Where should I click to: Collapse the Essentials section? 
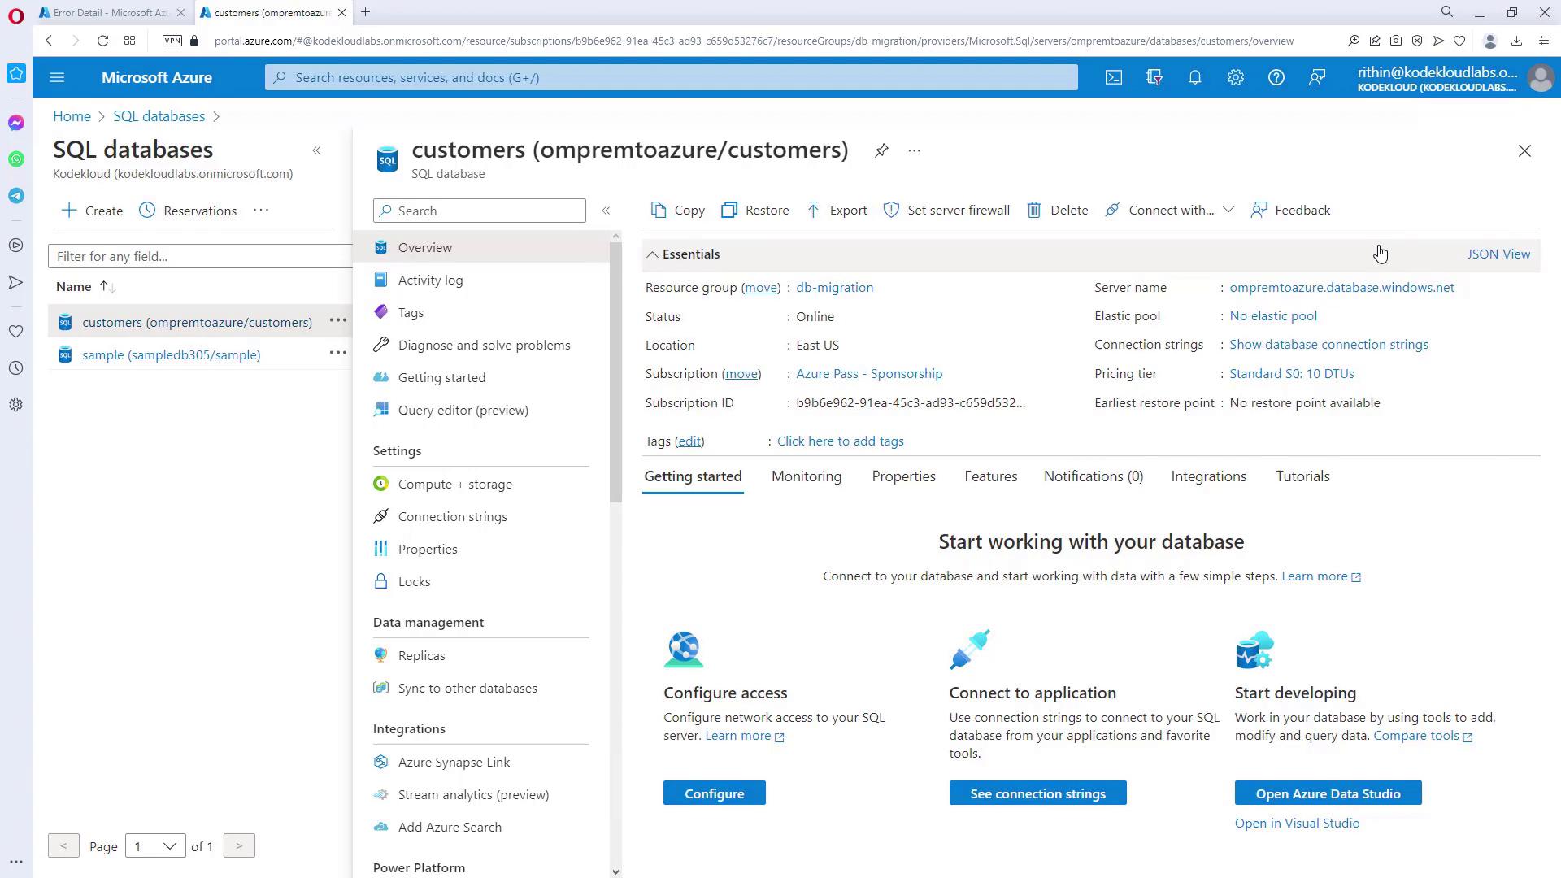coord(653,254)
